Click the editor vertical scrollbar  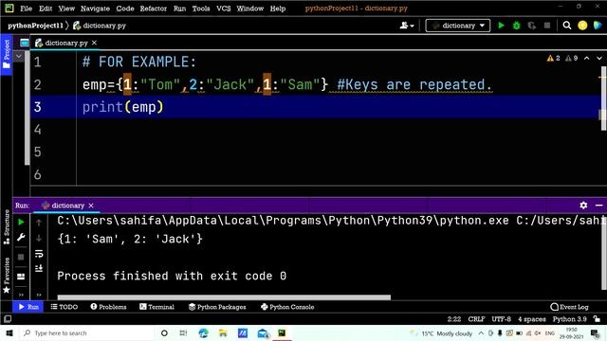[604, 99]
